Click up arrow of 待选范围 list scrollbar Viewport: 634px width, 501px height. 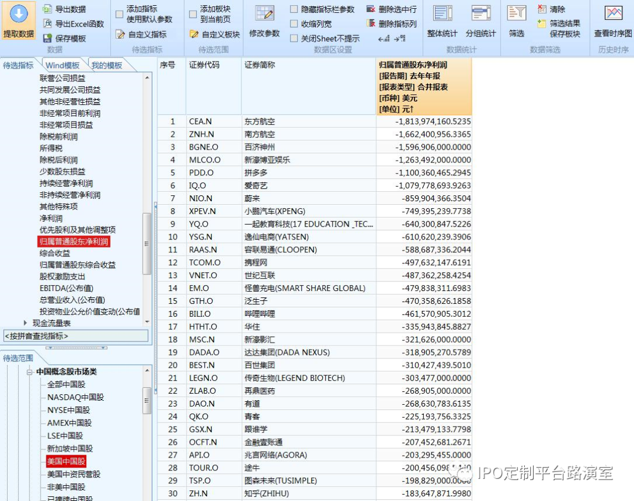pyautogui.click(x=147, y=370)
